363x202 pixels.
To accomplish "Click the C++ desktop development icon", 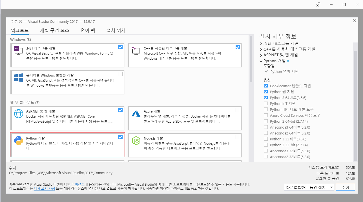I will pos(136,50).
